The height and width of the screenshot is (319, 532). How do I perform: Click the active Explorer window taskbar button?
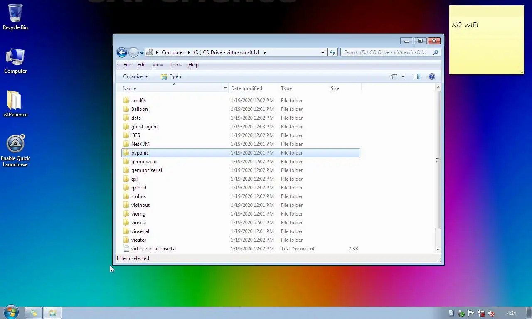point(53,313)
